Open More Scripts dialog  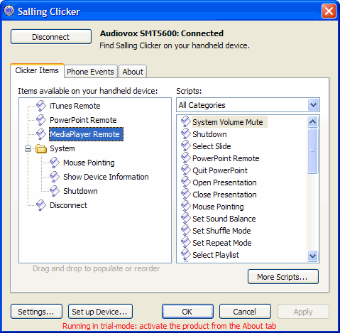[x=283, y=277]
